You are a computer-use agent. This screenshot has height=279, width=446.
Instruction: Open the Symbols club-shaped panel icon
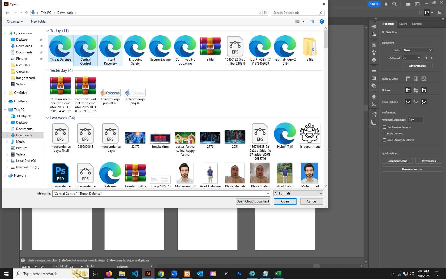point(374,60)
